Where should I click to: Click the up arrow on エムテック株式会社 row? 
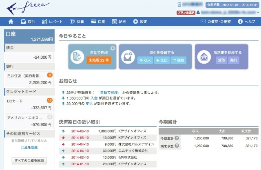[63, 151]
